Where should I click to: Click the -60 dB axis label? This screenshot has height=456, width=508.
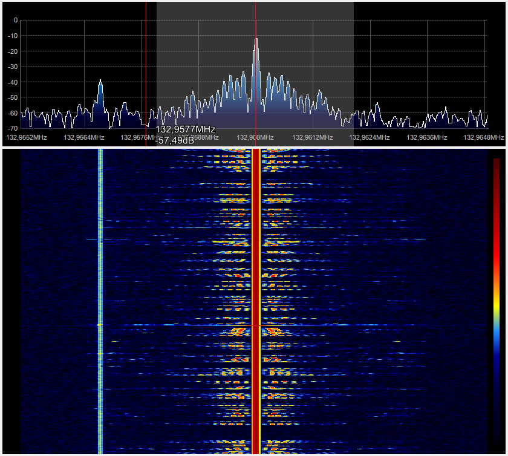(x=13, y=112)
